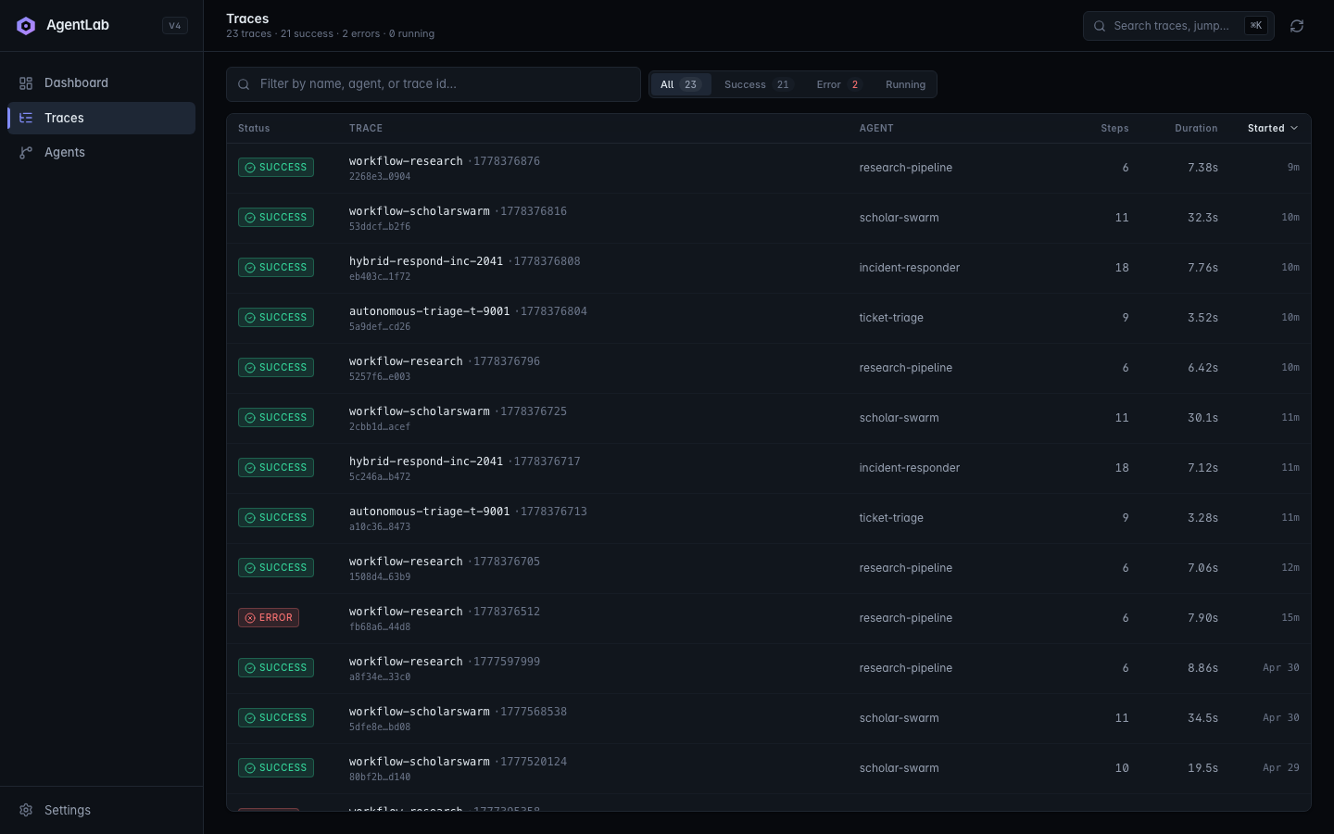Click the SUCCESS badge for trace 1778376804
This screenshot has height=834, width=1334.
(276, 318)
